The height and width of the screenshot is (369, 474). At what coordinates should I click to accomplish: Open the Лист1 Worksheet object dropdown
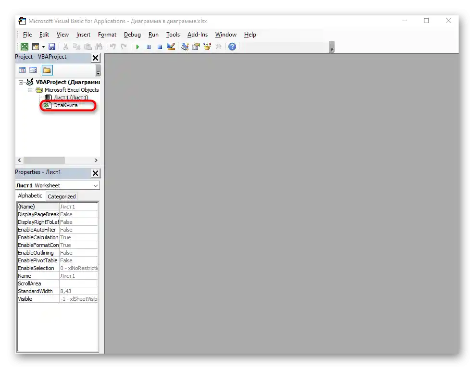pyautogui.click(x=96, y=185)
